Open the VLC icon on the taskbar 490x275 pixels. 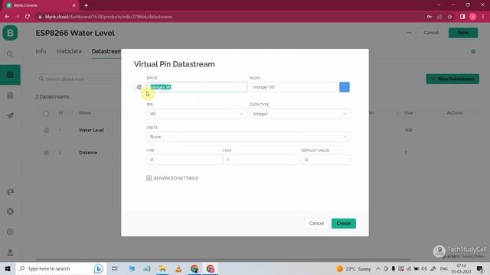178,268
